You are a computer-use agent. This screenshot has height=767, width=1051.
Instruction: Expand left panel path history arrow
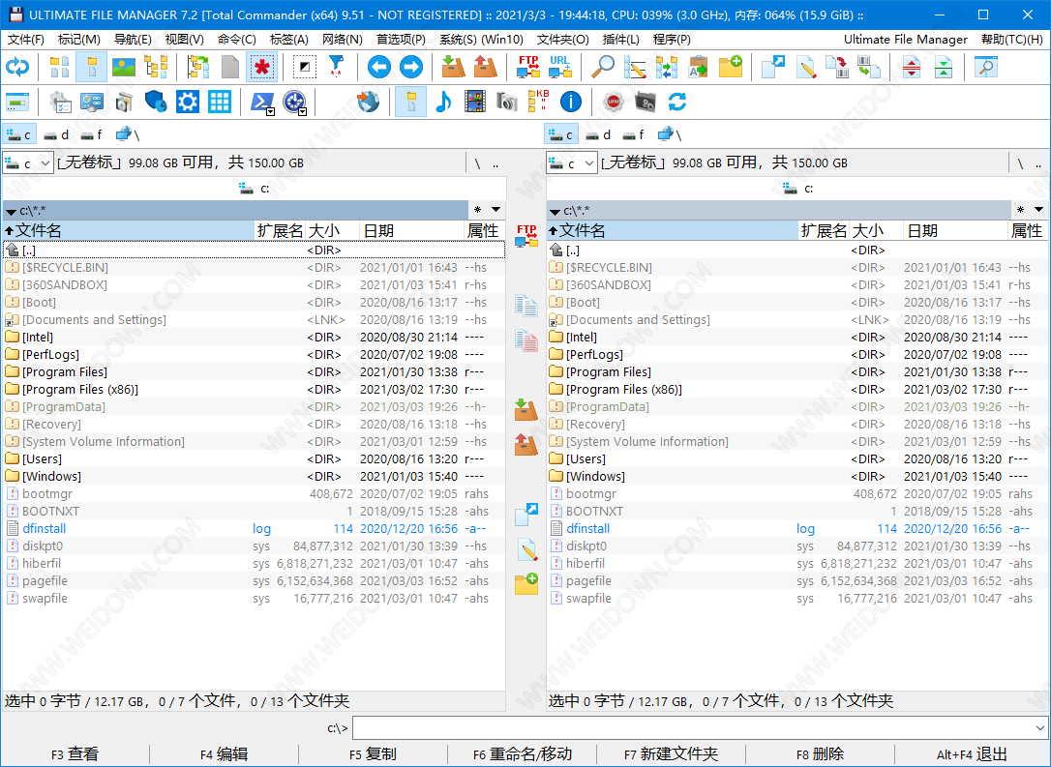point(496,210)
